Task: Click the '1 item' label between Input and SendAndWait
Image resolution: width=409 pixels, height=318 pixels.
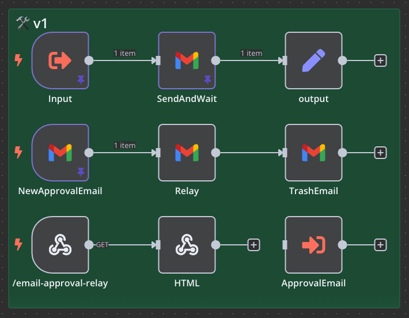Action: tap(124, 53)
